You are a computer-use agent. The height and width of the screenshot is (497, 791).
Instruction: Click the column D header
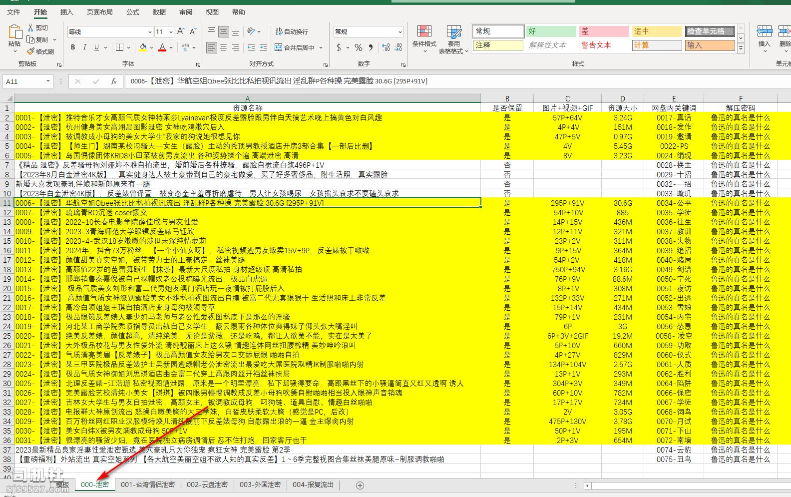pyautogui.click(x=622, y=99)
